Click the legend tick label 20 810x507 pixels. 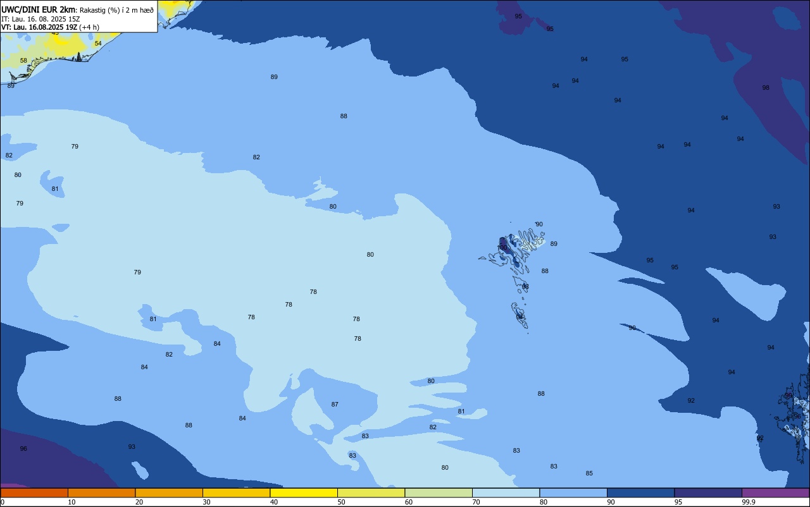139,502
